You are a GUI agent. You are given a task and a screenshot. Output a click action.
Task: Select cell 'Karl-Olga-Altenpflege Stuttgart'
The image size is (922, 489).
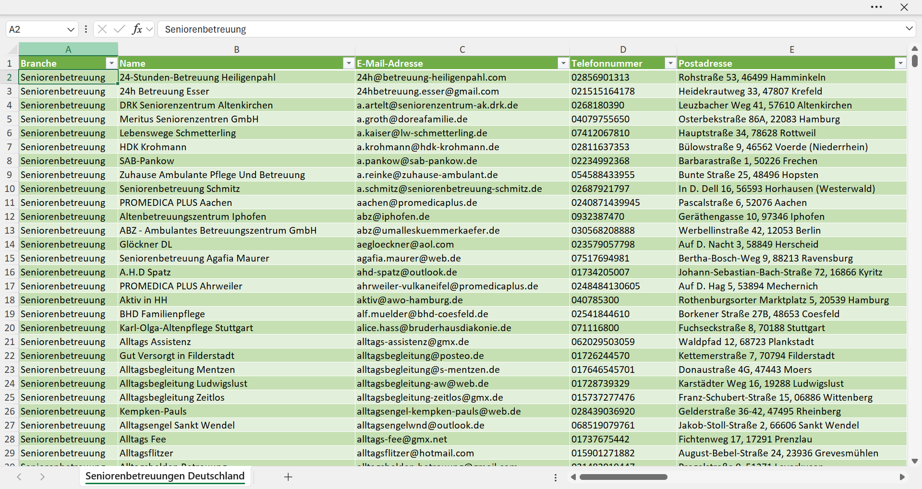coord(237,328)
